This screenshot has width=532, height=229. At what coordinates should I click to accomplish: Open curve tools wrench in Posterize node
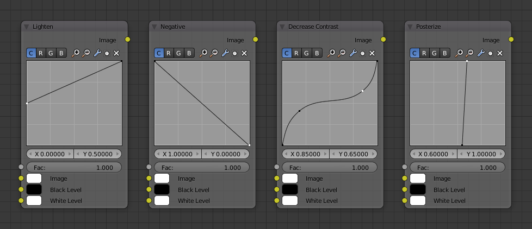481,53
